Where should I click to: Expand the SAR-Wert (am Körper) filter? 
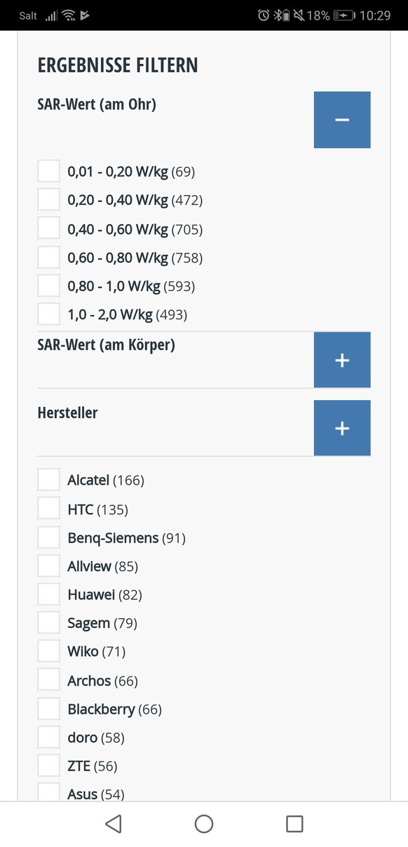[342, 360]
